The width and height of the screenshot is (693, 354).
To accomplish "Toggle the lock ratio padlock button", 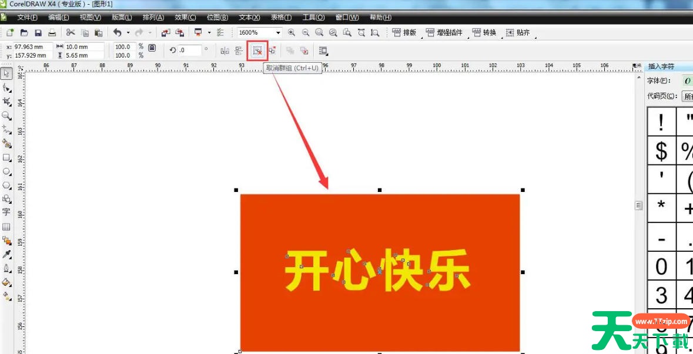I will 152,48.
